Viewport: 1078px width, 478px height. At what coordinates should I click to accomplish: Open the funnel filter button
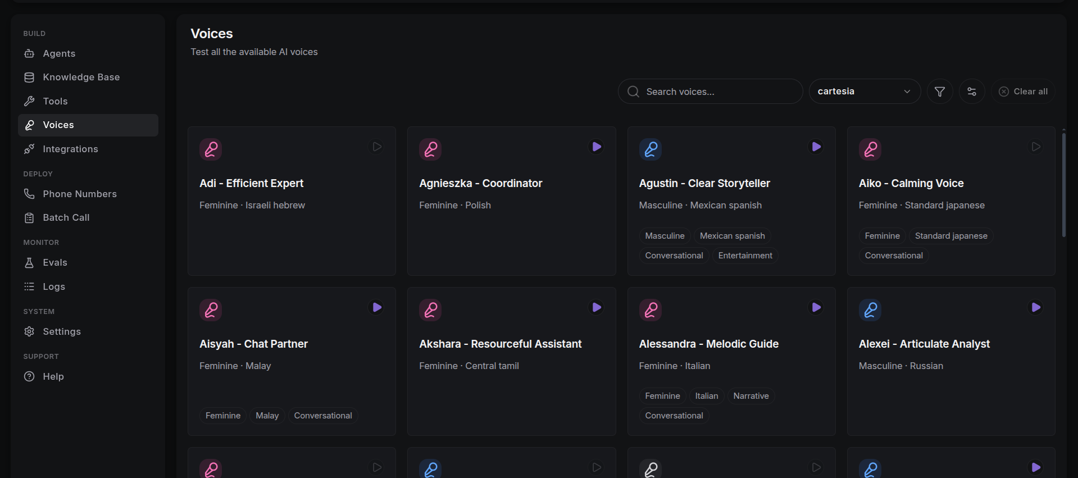click(x=940, y=92)
